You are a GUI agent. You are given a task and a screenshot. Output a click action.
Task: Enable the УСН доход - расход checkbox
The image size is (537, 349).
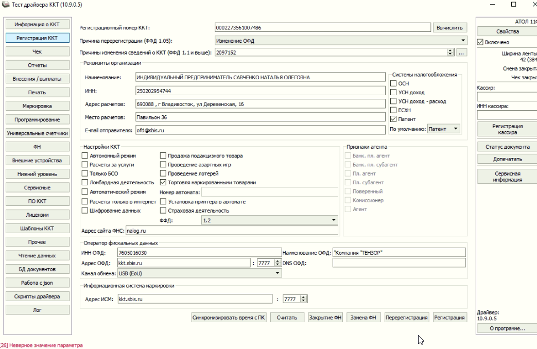(x=393, y=101)
